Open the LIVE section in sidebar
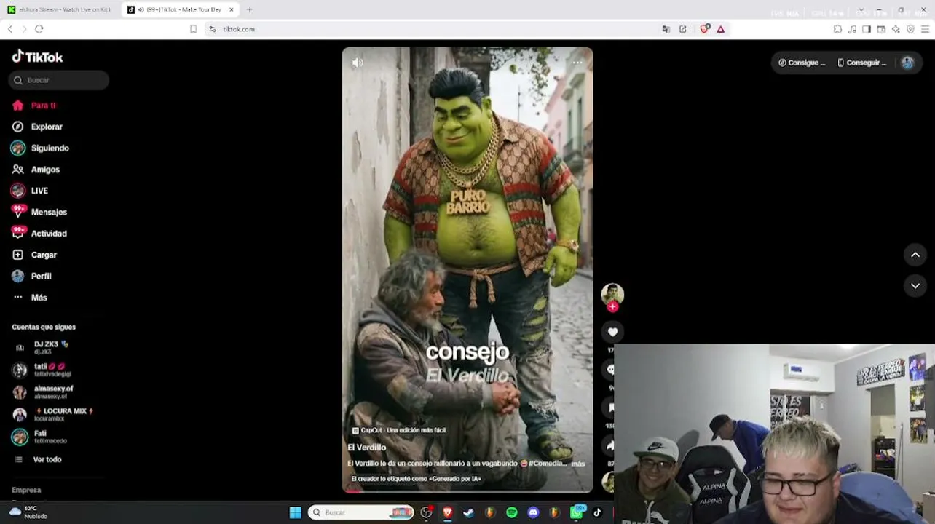This screenshot has height=524, width=935. pyautogui.click(x=30, y=191)
